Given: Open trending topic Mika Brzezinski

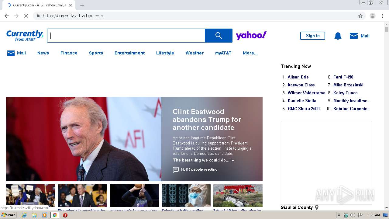Looking at the screenshot, I should [348, 85].
